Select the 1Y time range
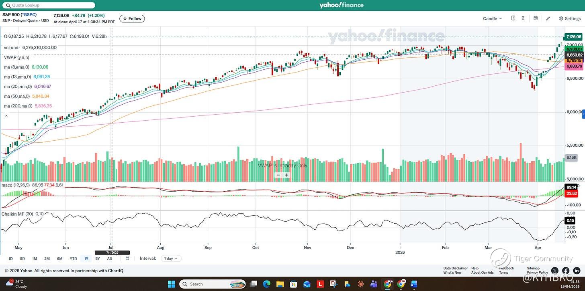Image resolution: width=585 pixels, height=291 pixels. pyautogui.click(x=86, y=259)
